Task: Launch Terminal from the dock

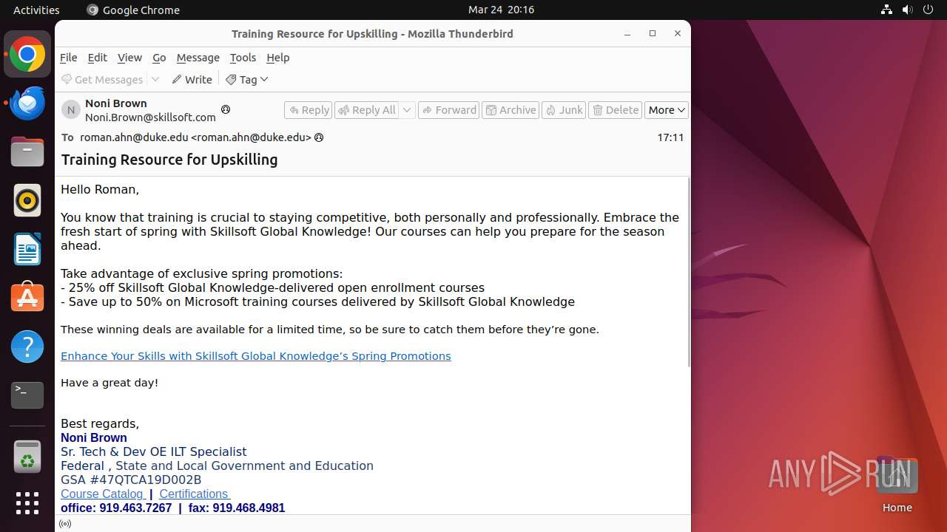Action: (x=27, y=395)
